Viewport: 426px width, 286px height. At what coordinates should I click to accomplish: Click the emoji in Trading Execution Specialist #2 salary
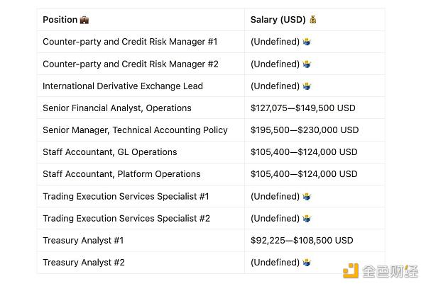click(x=307, y=218)
